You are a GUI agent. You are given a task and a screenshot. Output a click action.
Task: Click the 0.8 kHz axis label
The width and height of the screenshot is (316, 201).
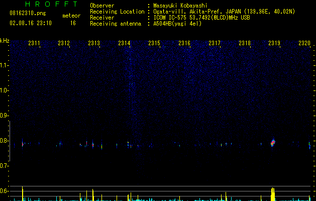coord(4,141)
